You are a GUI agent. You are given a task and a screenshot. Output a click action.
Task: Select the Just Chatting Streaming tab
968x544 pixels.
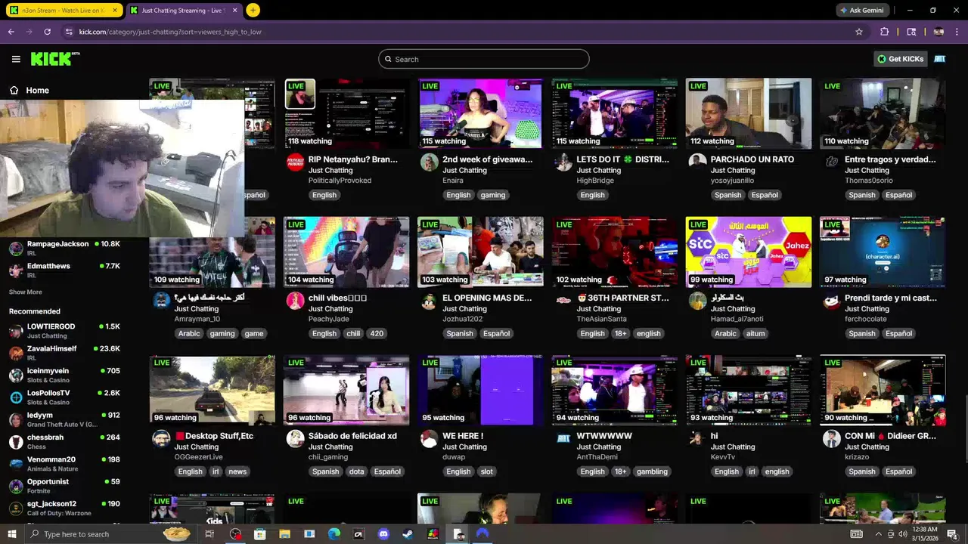184,11
